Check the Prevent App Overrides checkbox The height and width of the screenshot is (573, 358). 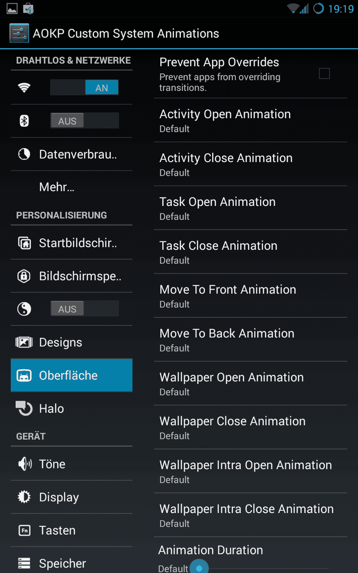tap(324, 73)
